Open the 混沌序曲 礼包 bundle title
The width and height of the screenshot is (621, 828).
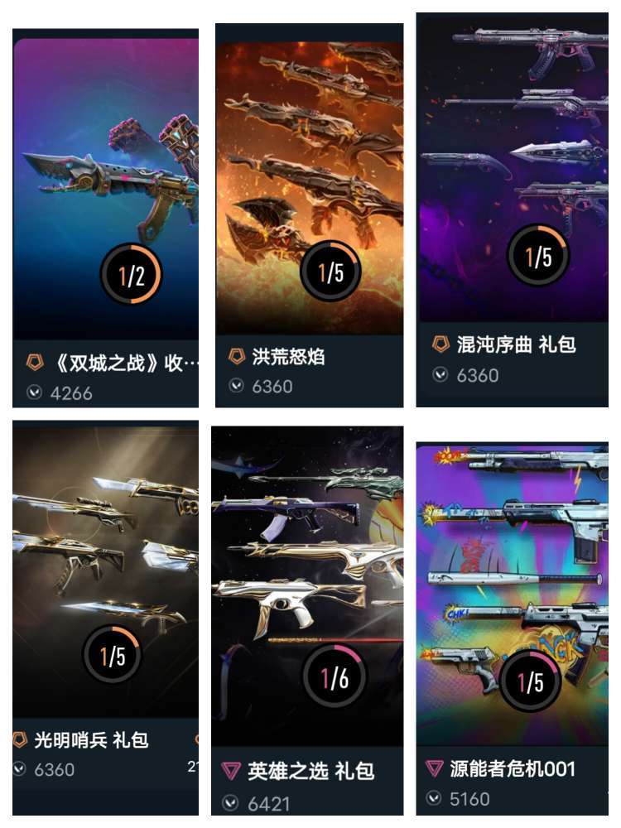click(x=516, y=344)
